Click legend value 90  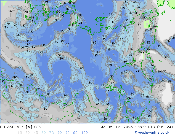pyautogui.click(x=59, y=133)
